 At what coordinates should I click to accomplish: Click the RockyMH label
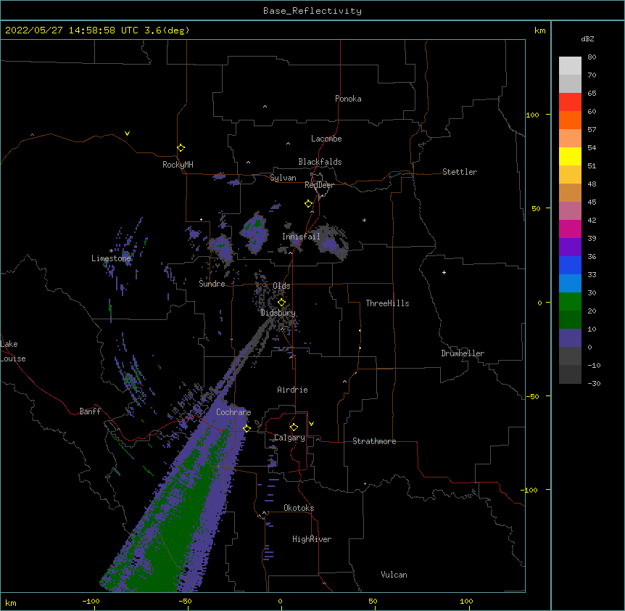[x=178, y=165]
